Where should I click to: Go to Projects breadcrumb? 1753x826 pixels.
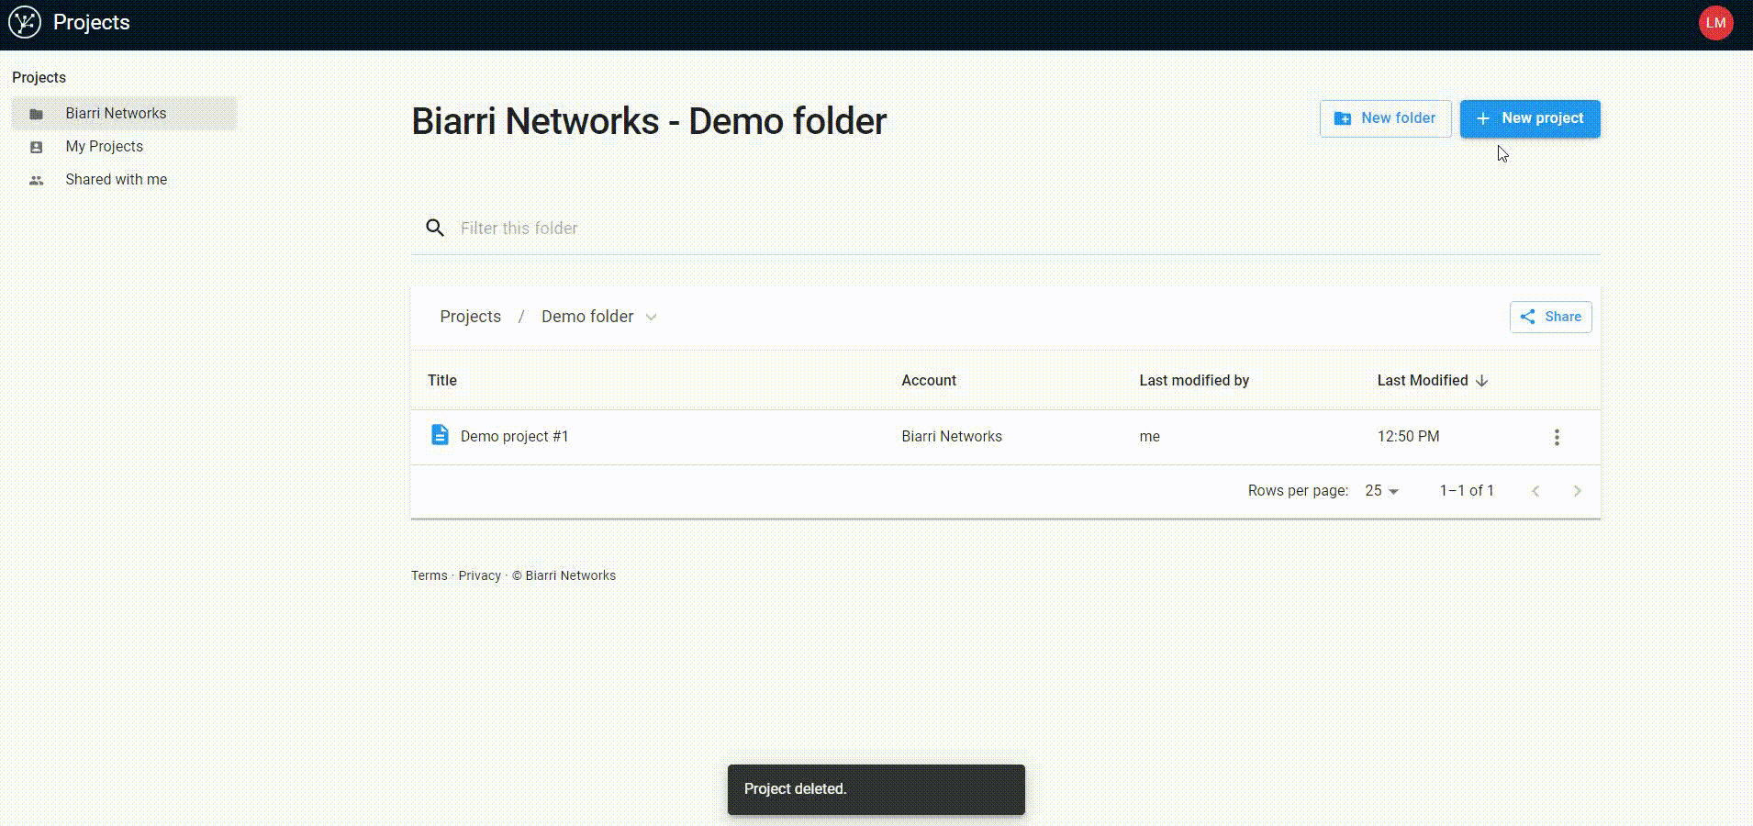pos(470,317)
